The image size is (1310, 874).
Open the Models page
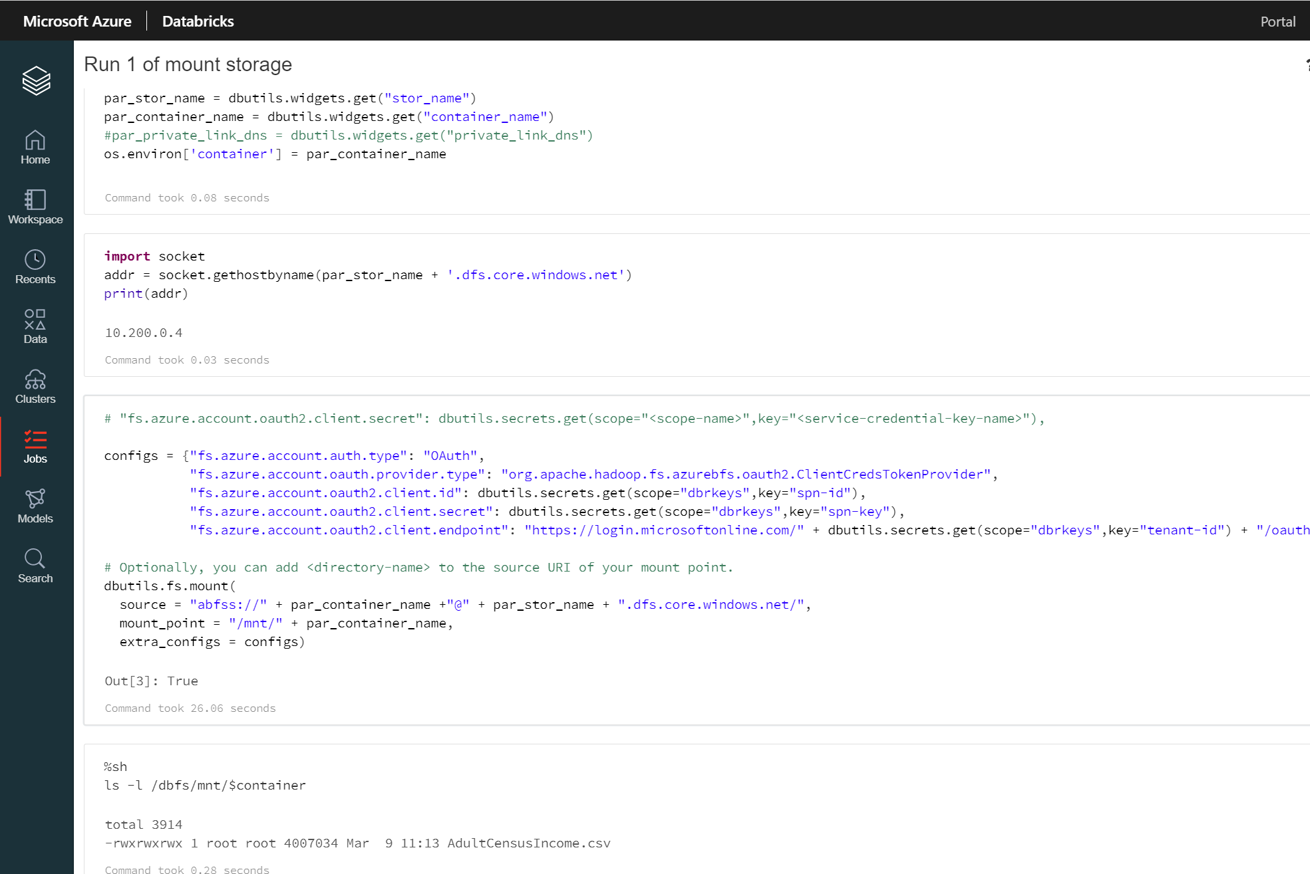point(35,506)
